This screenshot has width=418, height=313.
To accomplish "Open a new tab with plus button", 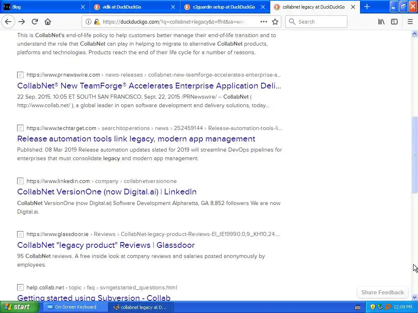I will (x=367, y=7).
